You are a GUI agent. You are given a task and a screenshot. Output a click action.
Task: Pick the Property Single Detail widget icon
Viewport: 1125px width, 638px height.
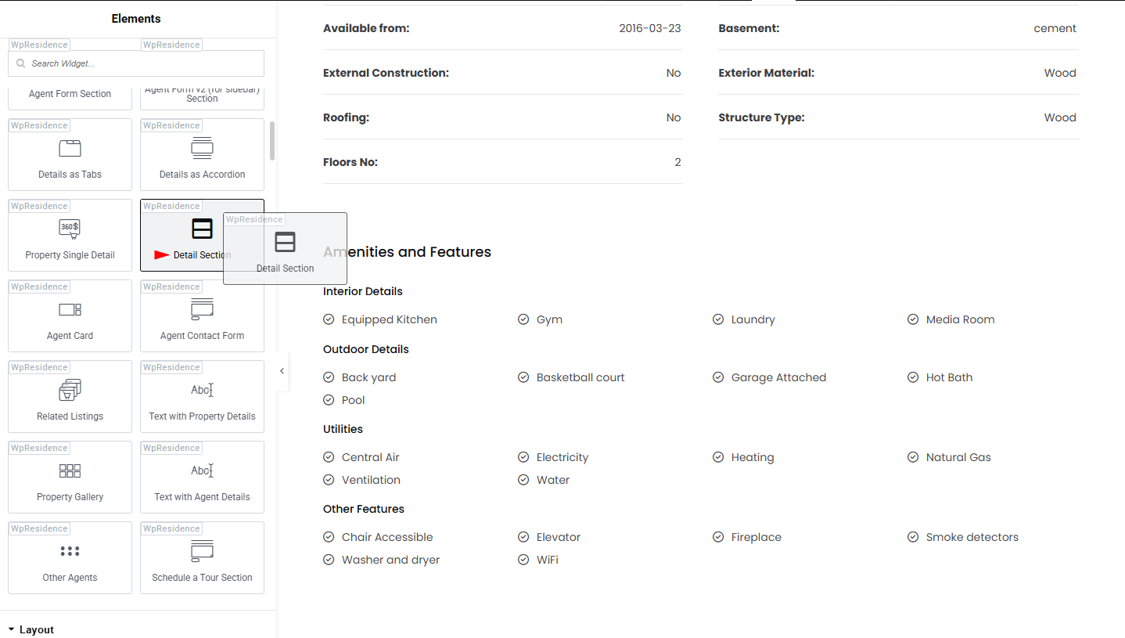(x=70, y=229)
